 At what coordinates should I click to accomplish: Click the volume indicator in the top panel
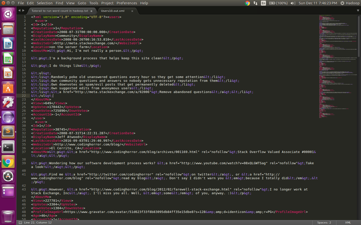293,3
